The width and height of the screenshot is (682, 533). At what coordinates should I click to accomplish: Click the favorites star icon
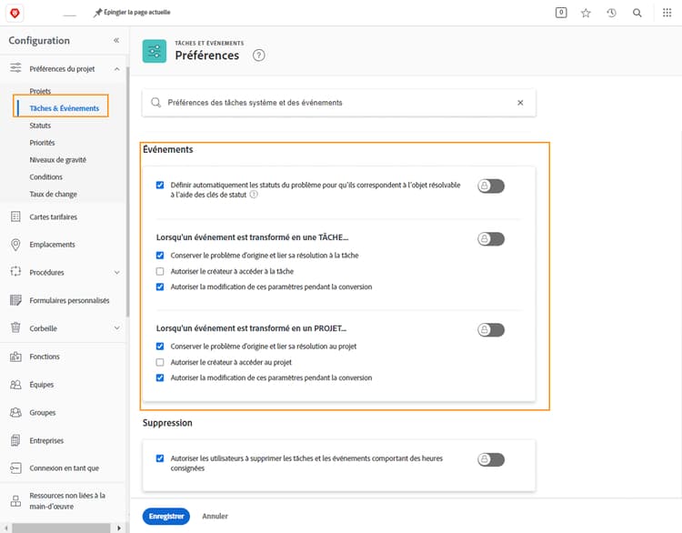(x=586, y=13)
